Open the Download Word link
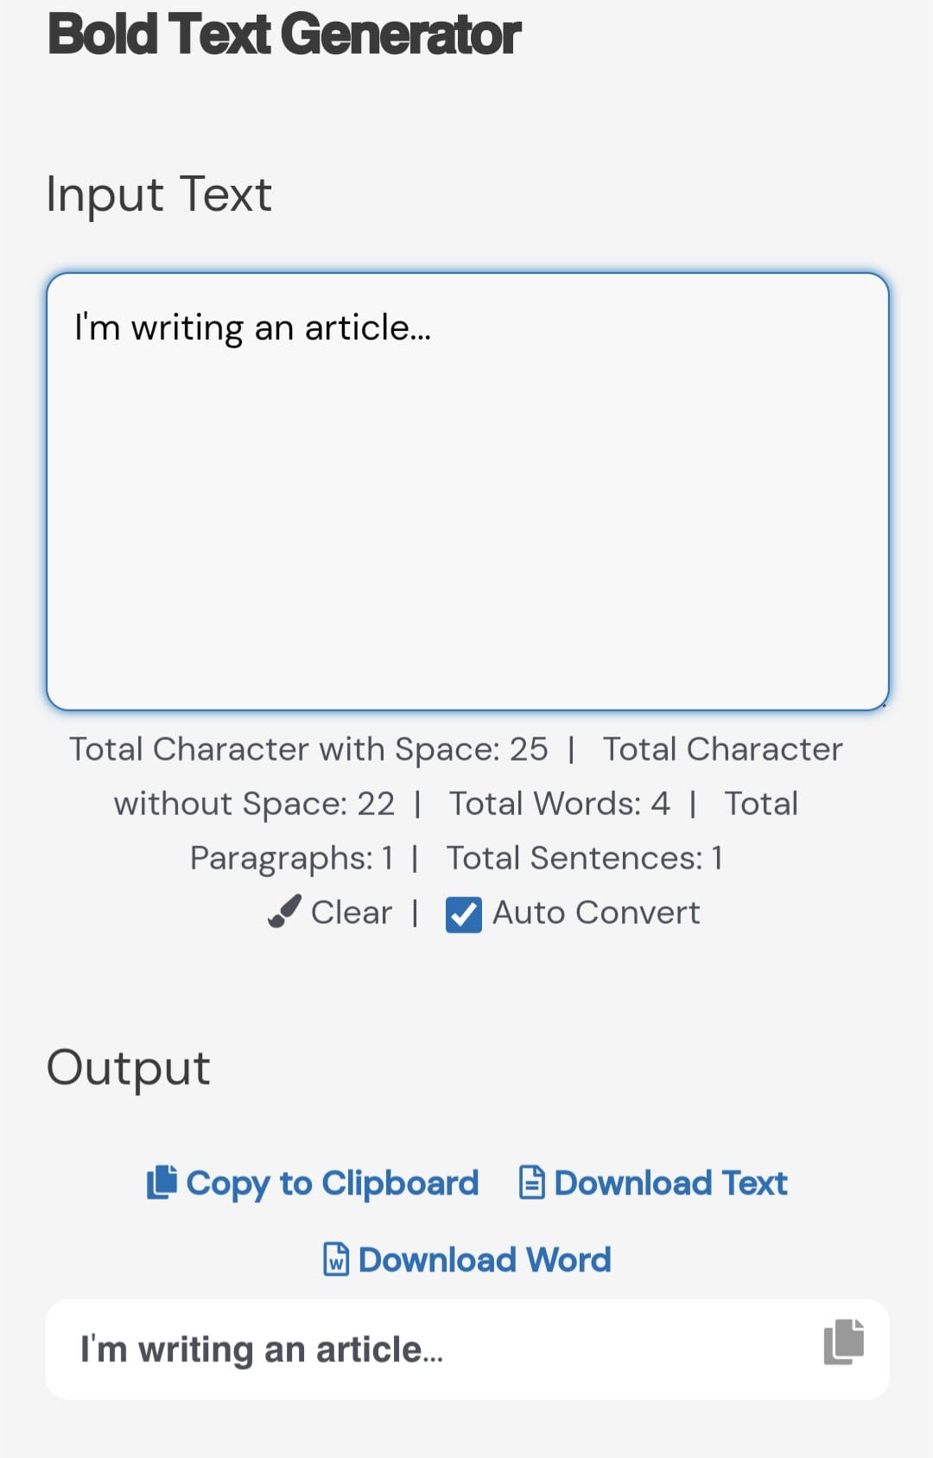 point(485,1260)
